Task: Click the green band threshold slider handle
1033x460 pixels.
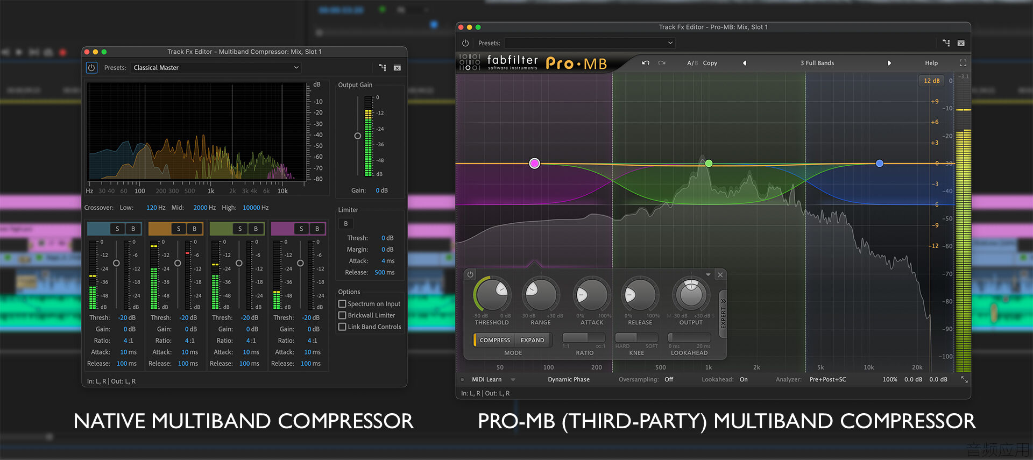Action: click(239, 263)
